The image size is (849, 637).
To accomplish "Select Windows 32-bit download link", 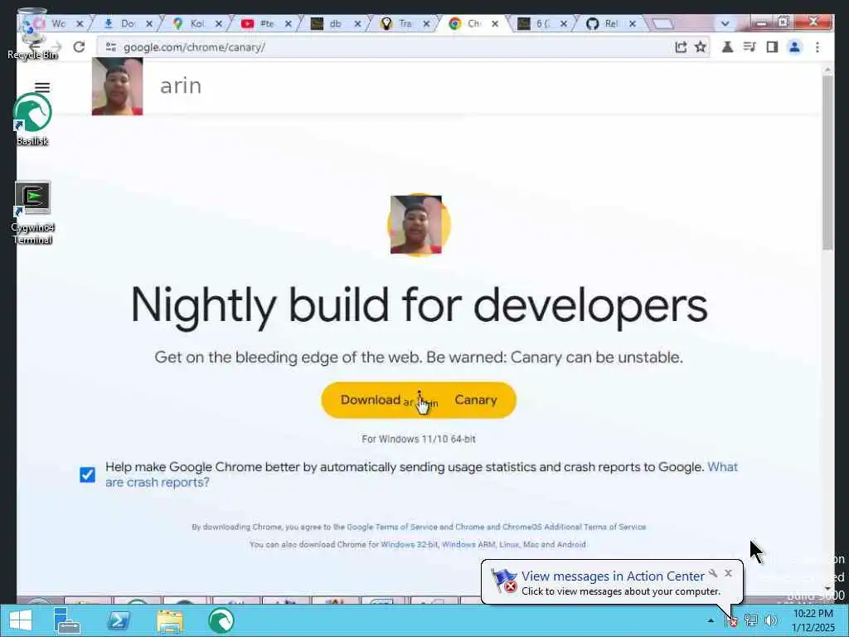I will point(409,544).
